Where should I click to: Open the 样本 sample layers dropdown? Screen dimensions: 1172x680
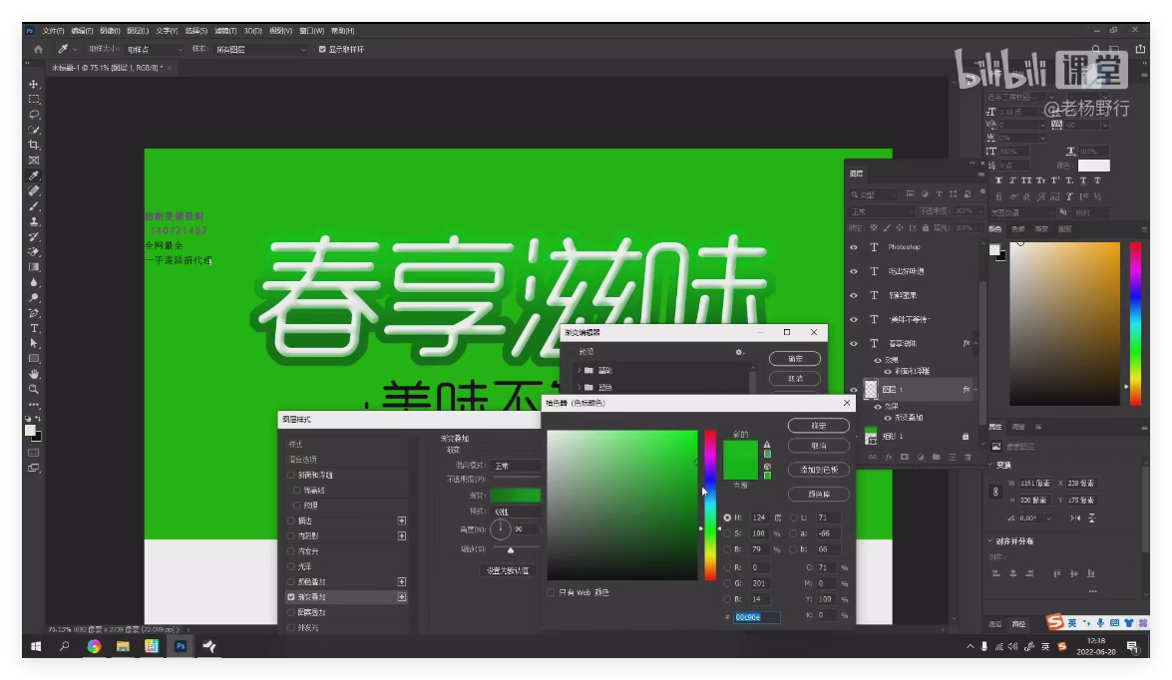[x=261, y=49]
